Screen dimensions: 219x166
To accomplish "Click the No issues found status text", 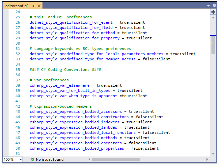I will click(x=50, y=159).
